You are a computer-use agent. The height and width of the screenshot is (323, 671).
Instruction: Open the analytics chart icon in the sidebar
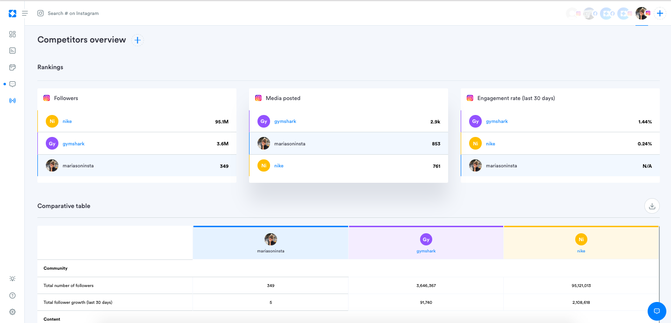point(13,50)
